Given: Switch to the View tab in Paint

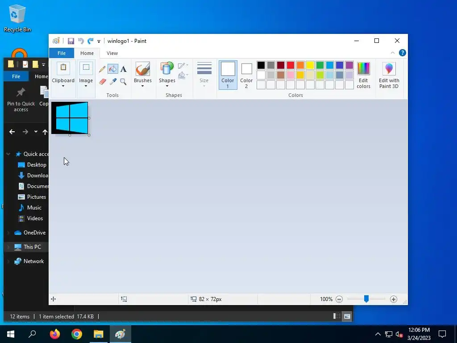Looking at the screenshot, I should coord(112,53).
